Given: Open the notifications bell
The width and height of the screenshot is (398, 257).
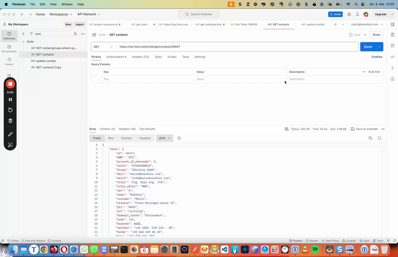Looking at the screenshot, I should (358, 14).
